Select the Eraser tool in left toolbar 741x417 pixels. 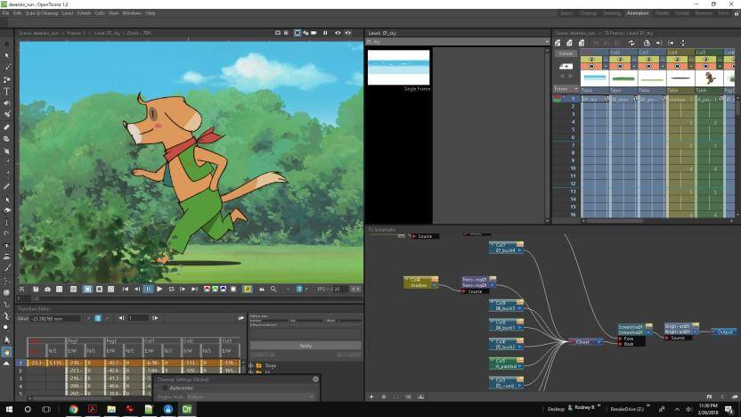coord(6,127)
